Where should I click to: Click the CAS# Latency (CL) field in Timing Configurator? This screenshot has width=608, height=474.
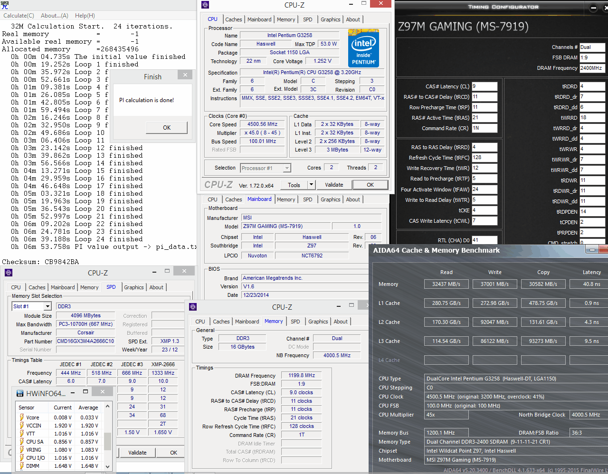[484, 86]
